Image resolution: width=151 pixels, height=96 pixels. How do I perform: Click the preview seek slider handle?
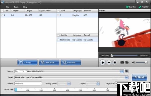pyautogui.click(x=112, y=56)
